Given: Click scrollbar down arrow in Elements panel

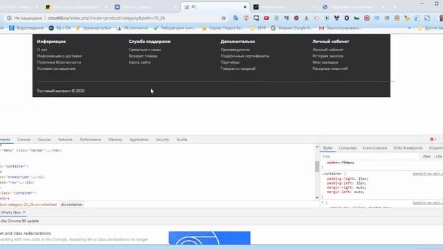Looking at the screenshot, I should [x=317, y=198].
